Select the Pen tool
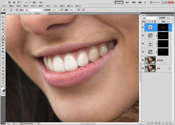175x125 pixels. 3,62
